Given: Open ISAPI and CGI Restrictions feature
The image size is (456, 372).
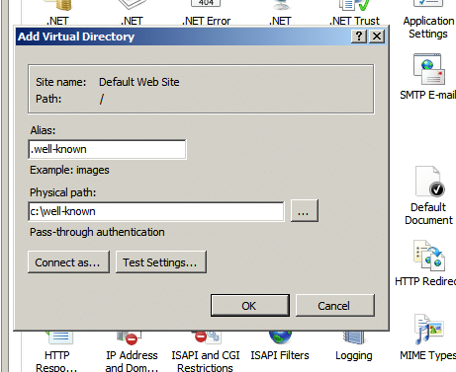Looking at the screenshot, I should click(x=205, y=352).
